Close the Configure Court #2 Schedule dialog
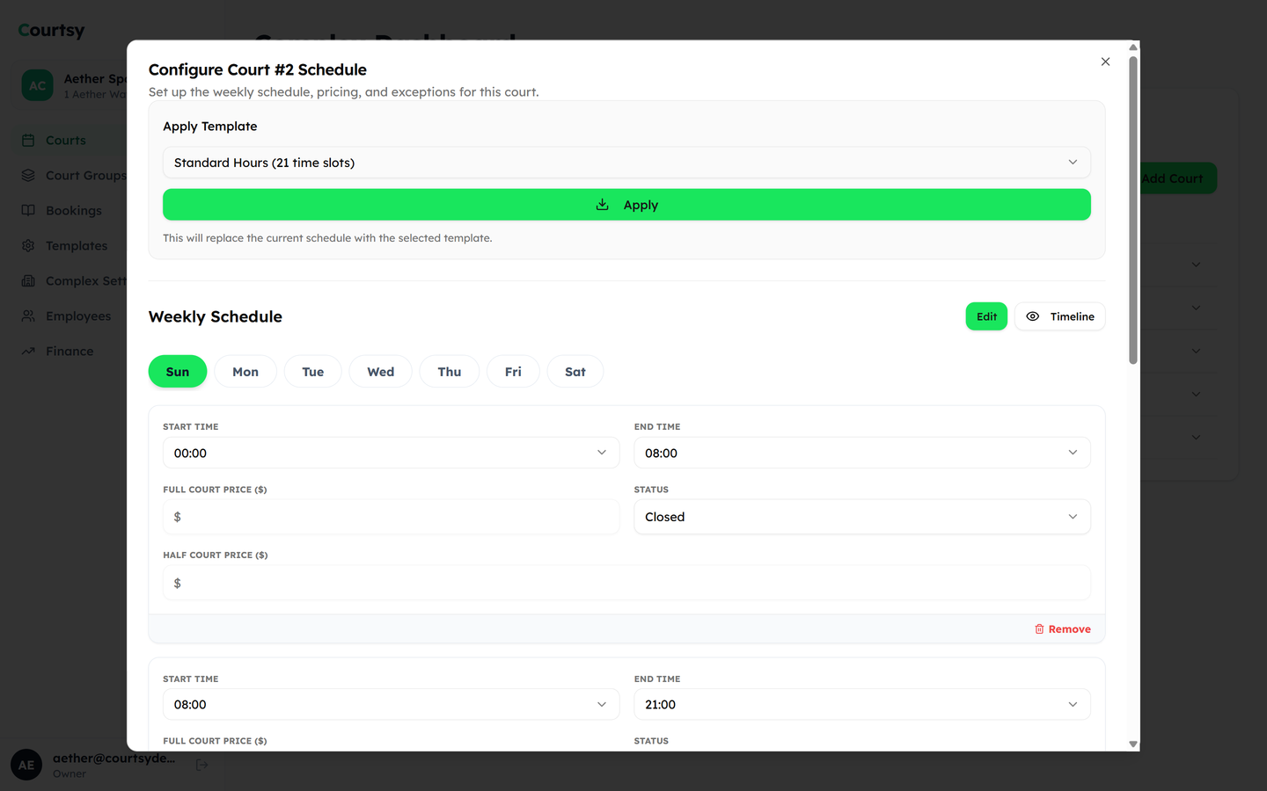Viewport: 1267px width, 791px height. click(1105, 62)
